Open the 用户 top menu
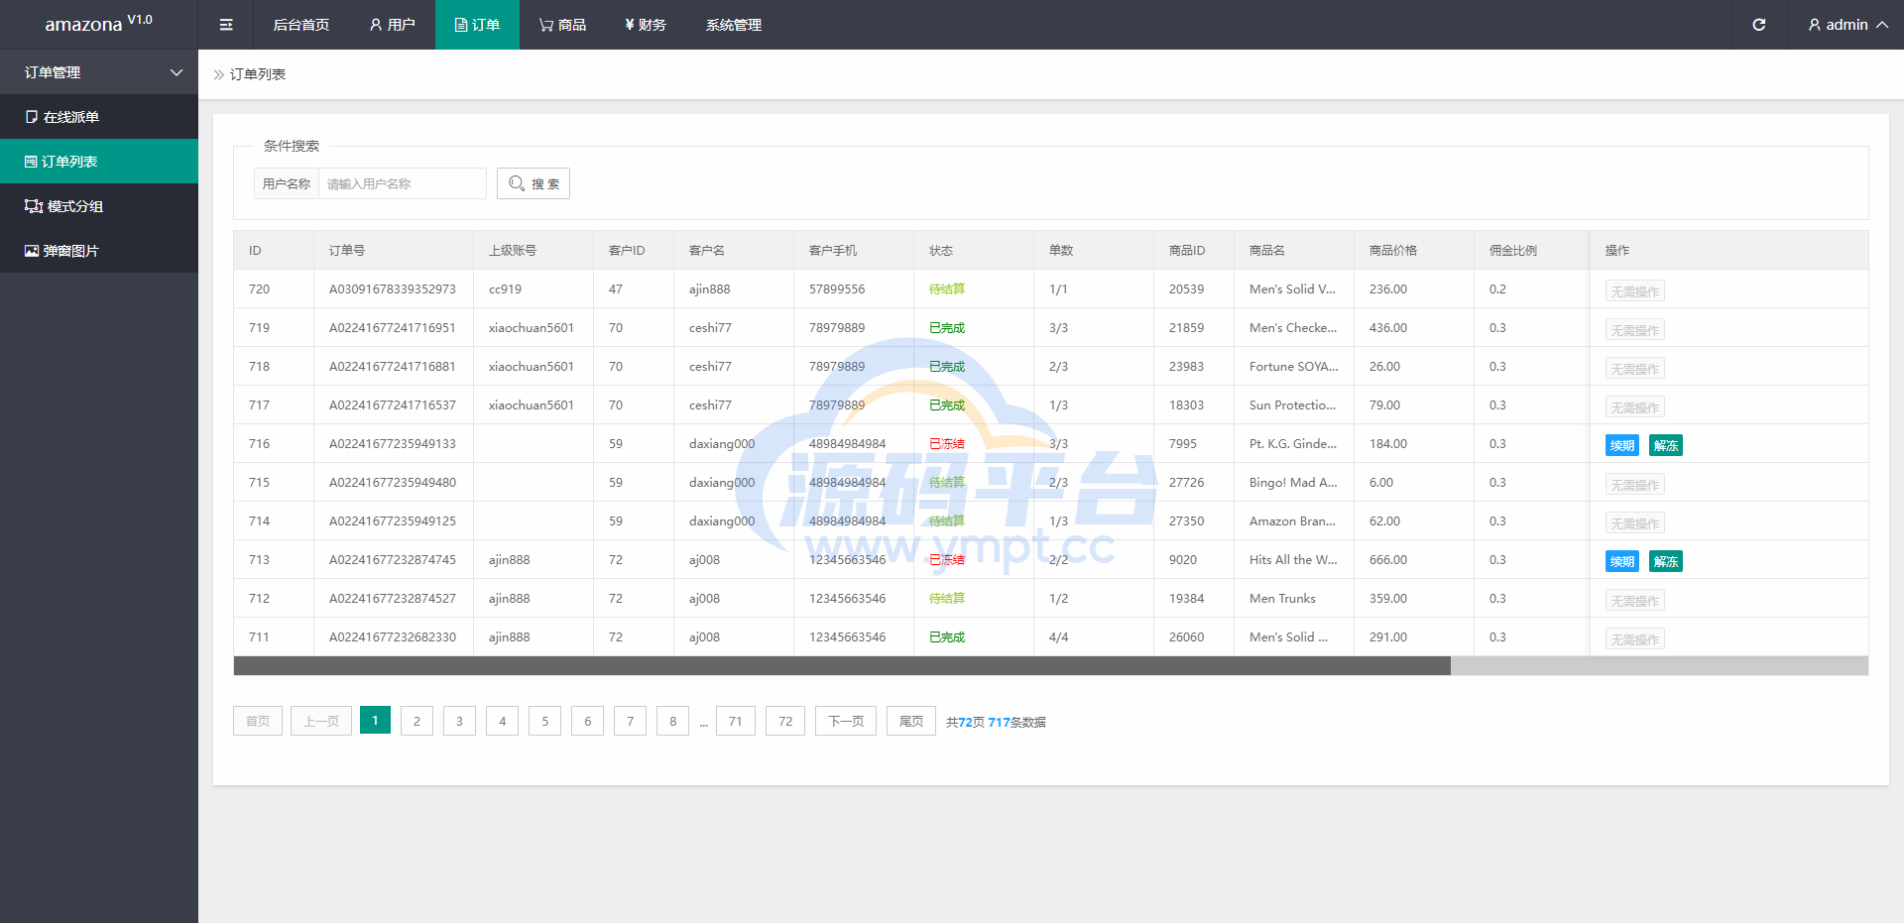 pos(392,25)
